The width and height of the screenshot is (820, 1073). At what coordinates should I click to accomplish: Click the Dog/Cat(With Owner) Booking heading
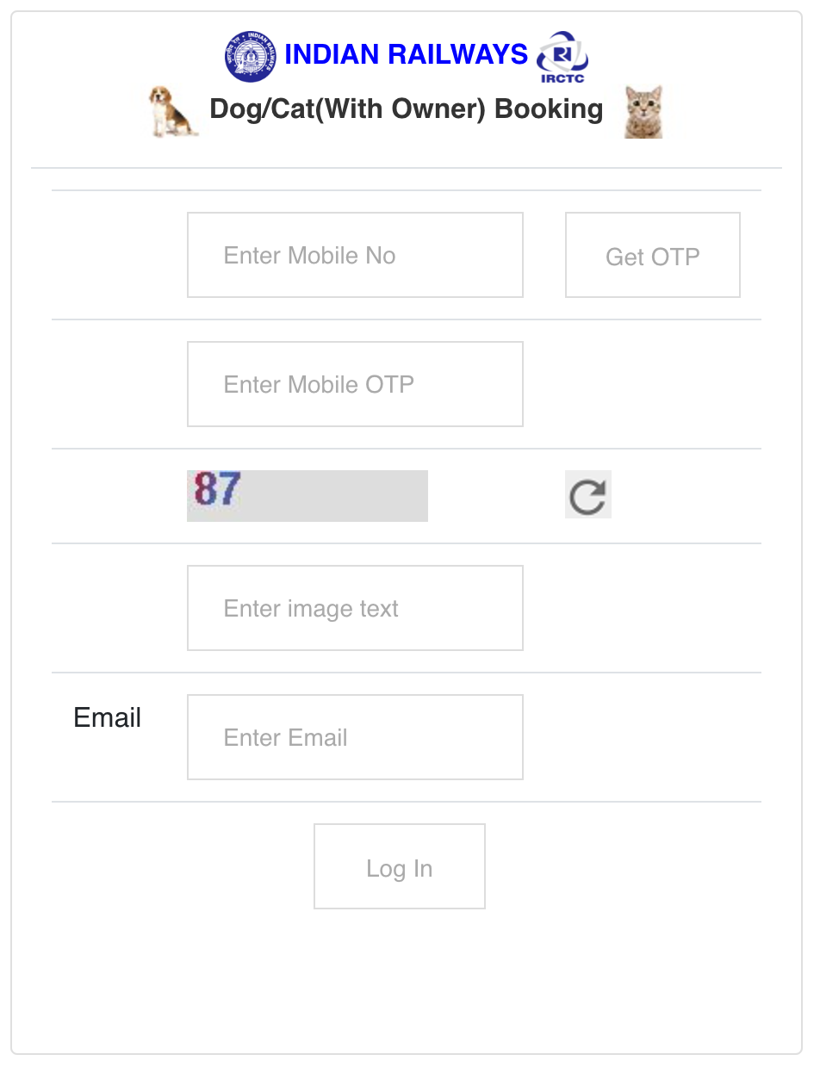click(406, 109)
